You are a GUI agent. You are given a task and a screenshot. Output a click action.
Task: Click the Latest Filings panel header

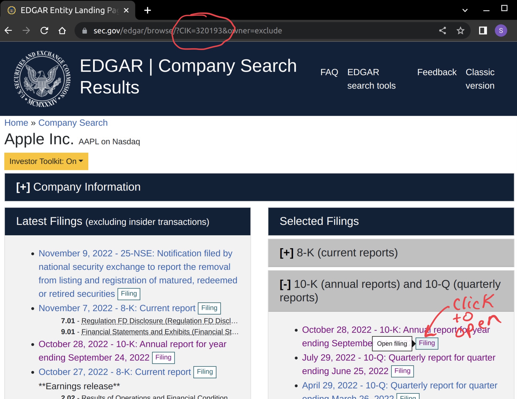click(x=128, y=221)
